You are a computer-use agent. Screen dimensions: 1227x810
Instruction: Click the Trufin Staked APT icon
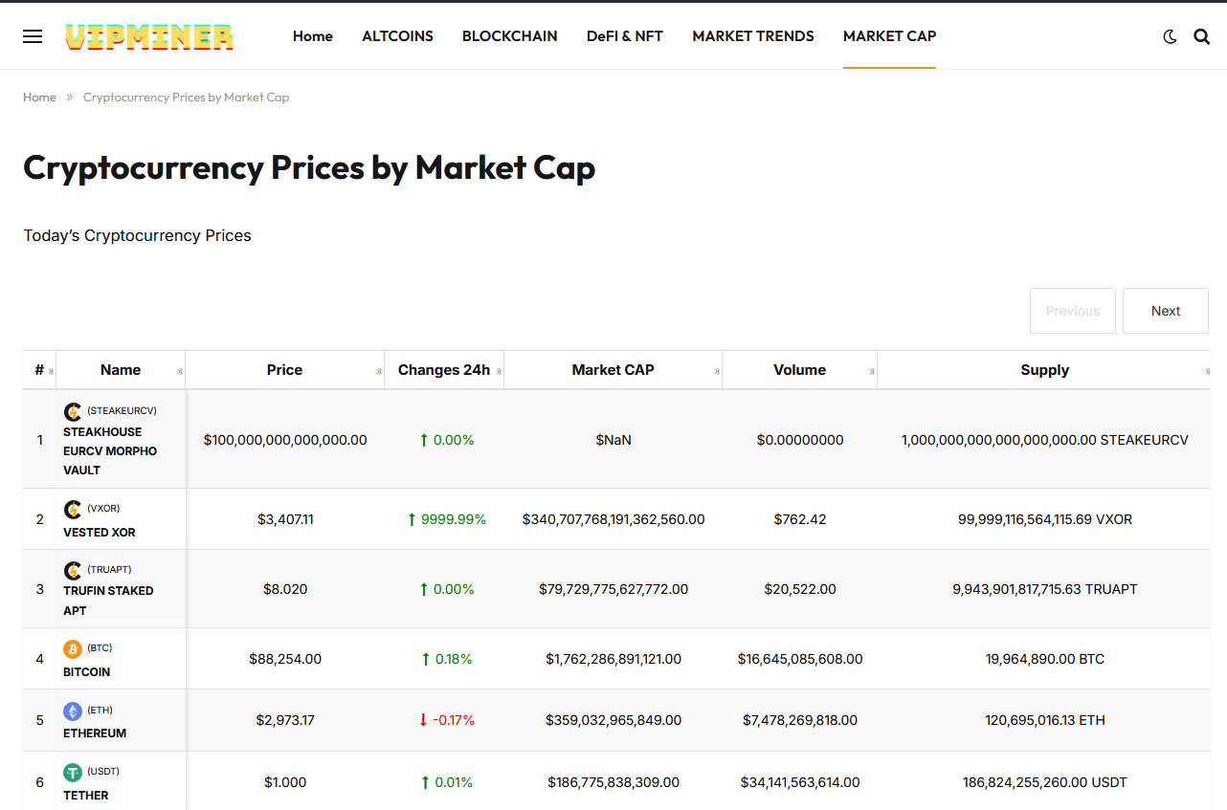point(73,571)
